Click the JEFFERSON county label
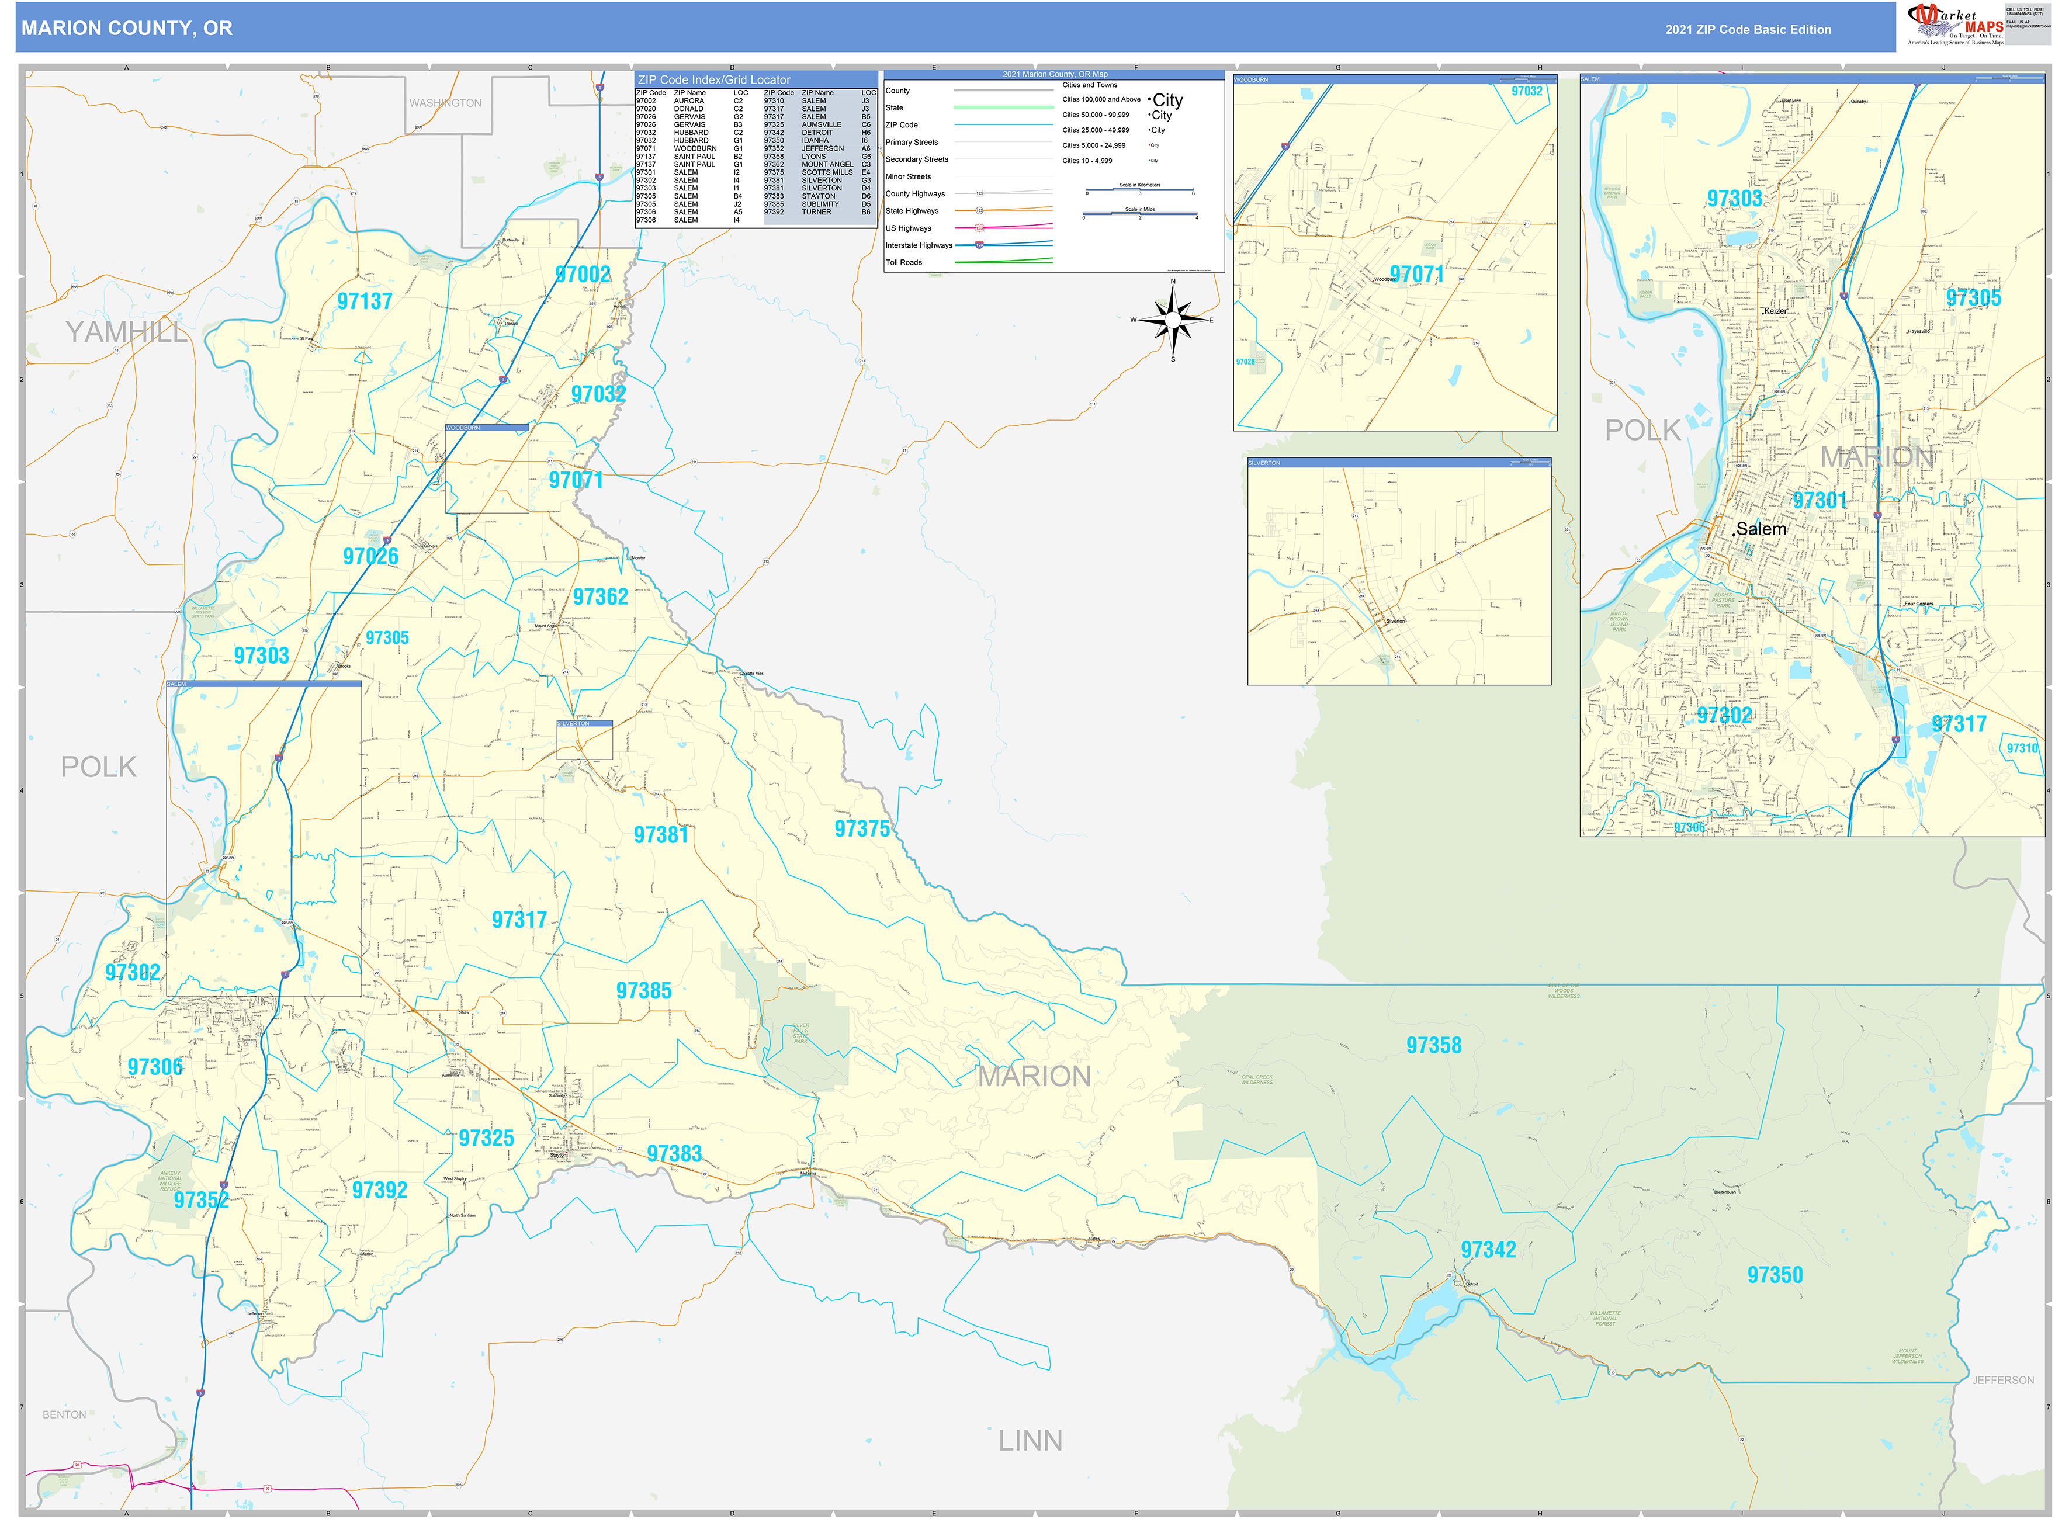The height and width of the screenshot is (1519, 2062). pos(2002,1380)
